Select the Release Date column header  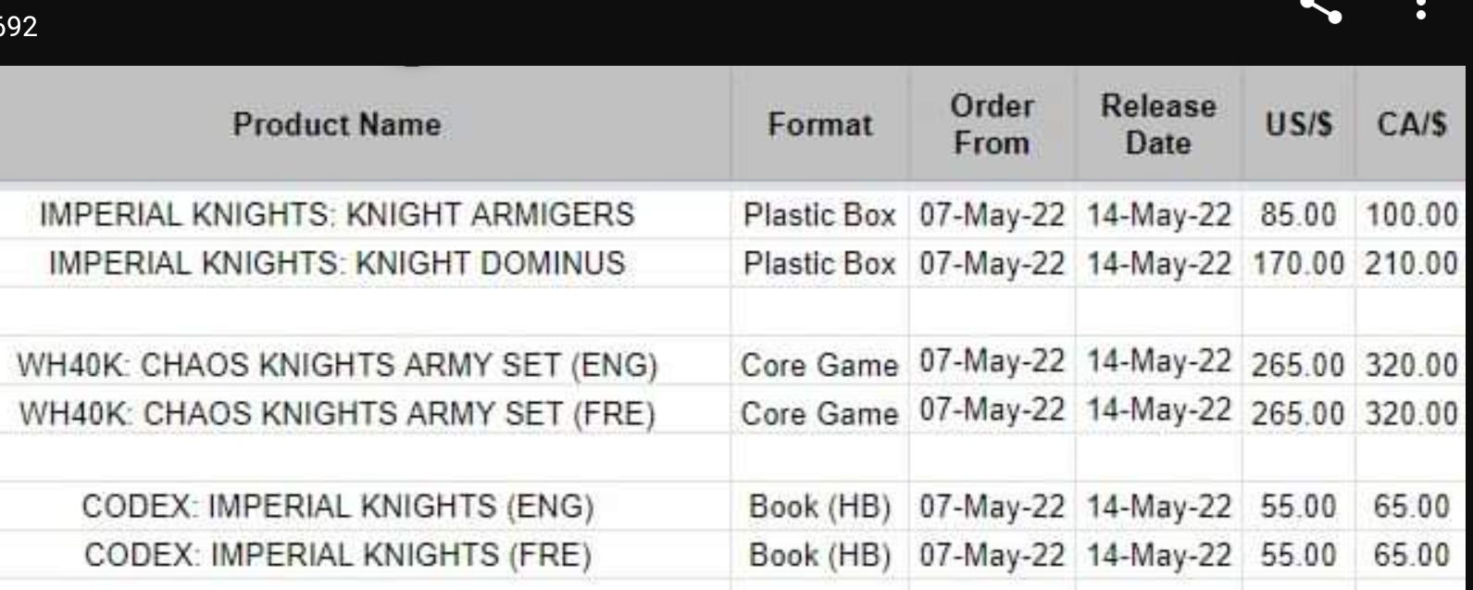point(1157,124)
